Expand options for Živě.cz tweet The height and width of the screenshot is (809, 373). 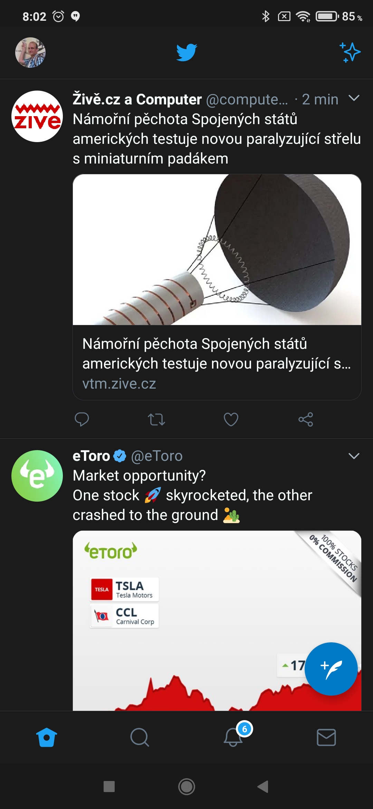pos(354,99)
